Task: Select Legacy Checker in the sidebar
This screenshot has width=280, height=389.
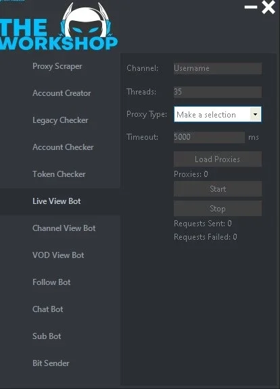Action: pos(60,120)
